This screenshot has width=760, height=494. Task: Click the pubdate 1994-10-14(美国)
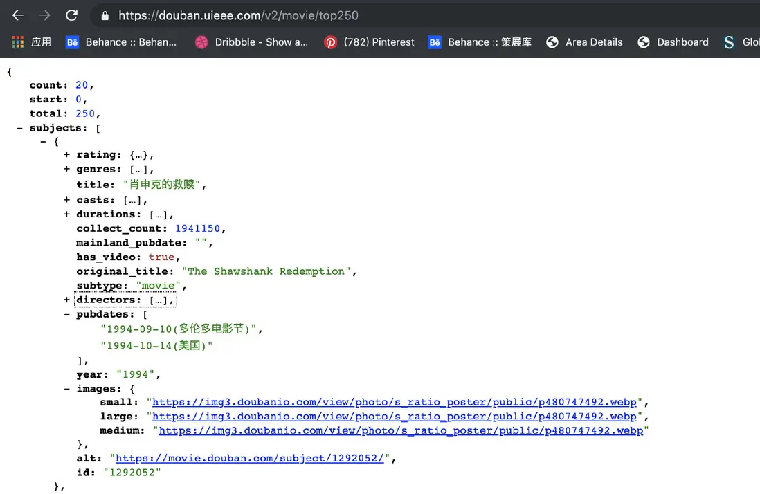[x=156, y=346]
